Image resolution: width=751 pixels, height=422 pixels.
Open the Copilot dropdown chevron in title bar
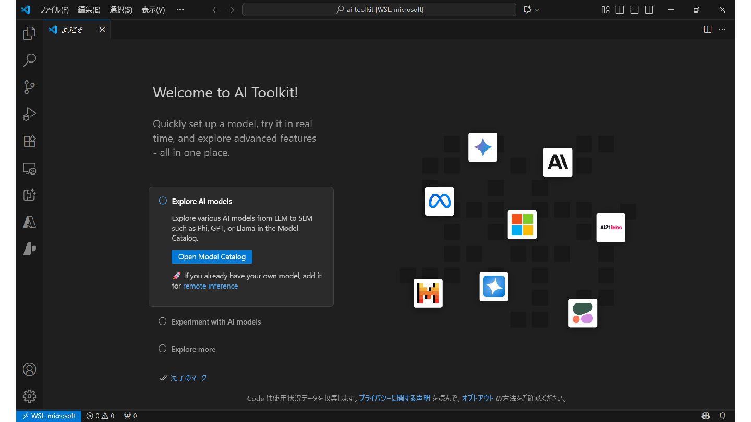pos(537,9)
